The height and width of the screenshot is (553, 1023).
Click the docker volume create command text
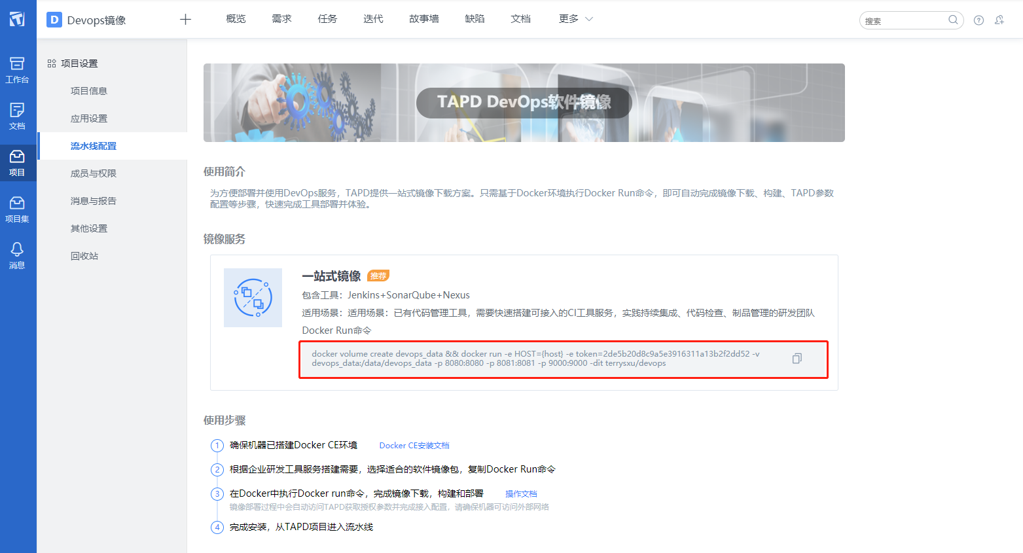535,359
